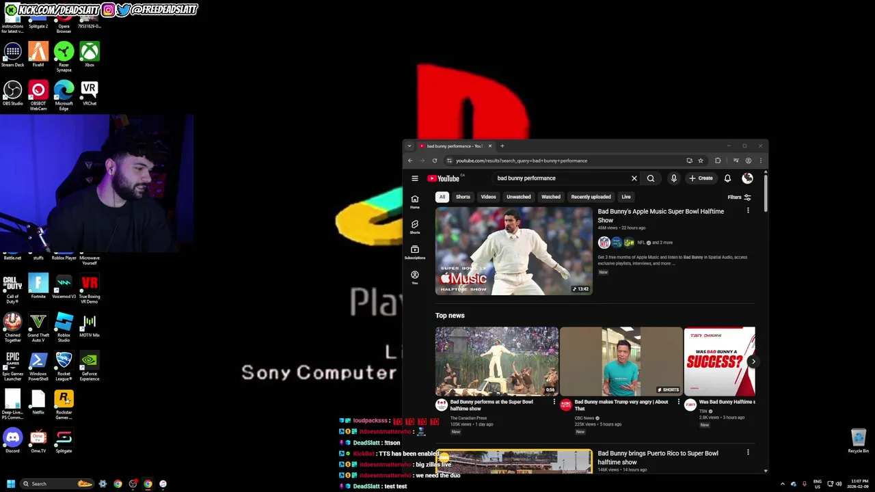875x492 pixels.
Task: Open YouTube notifications bell
Action: tap(727, 178)
